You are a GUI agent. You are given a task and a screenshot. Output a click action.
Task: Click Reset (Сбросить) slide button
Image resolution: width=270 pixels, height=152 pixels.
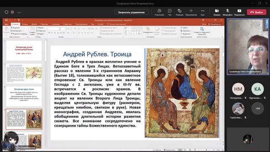coord(41,31)
